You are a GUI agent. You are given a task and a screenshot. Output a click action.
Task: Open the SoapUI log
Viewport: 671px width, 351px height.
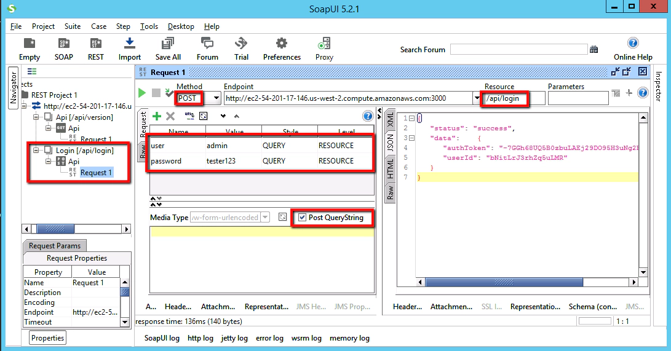click(162, 337)
